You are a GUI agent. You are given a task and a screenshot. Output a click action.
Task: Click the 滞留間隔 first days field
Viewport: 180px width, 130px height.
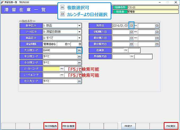coord(61,44)
